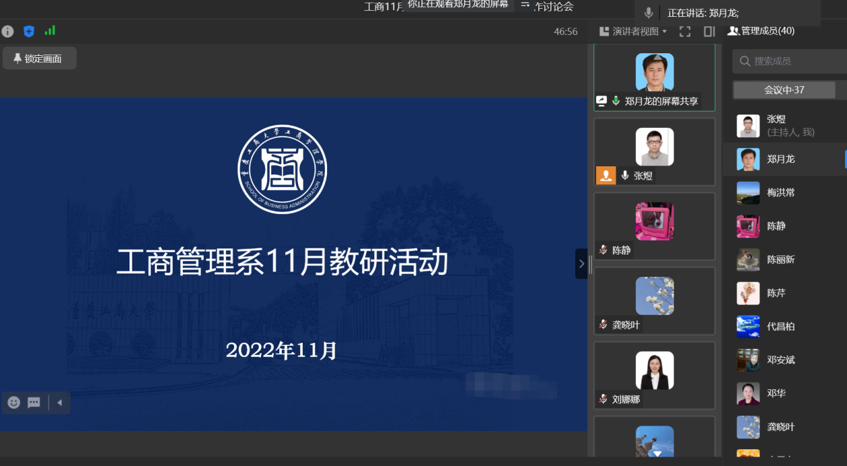Check the green network signal bars
Image resolution: width=847 pixels, height=466 pixels.
(x=50, y=31)
